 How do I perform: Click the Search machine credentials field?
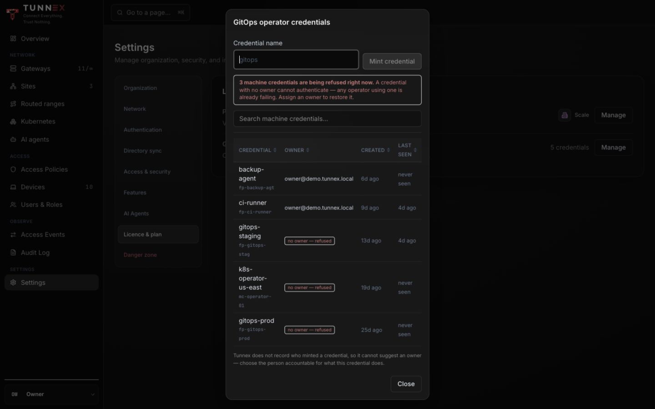[327, 119]
